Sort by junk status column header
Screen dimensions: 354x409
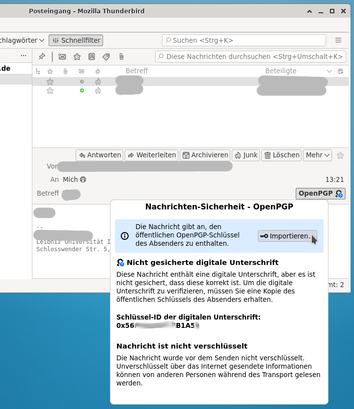(x=98, y=71)
